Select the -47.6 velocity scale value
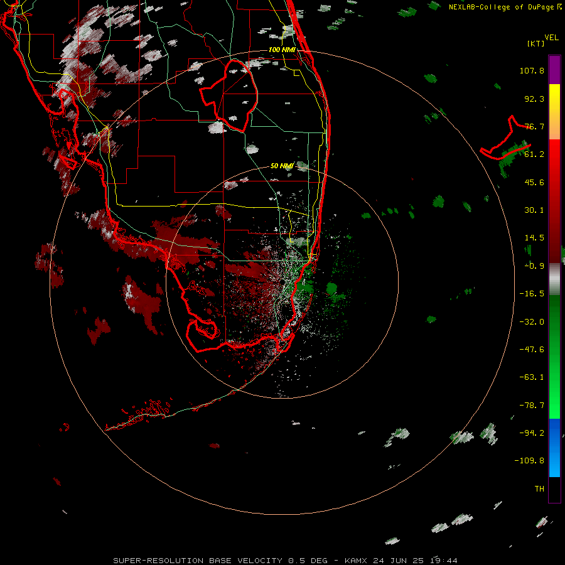The height and width of the screenshot is (565, 565). 532,350
